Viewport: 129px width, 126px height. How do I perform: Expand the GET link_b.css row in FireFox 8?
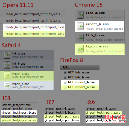click(x=65, y=78)
